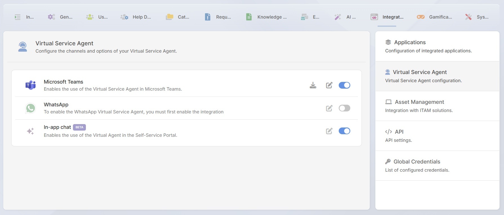Click 'List of configured credentials.' text
Viewport: 504px width, 215px height.
(417, 170)
